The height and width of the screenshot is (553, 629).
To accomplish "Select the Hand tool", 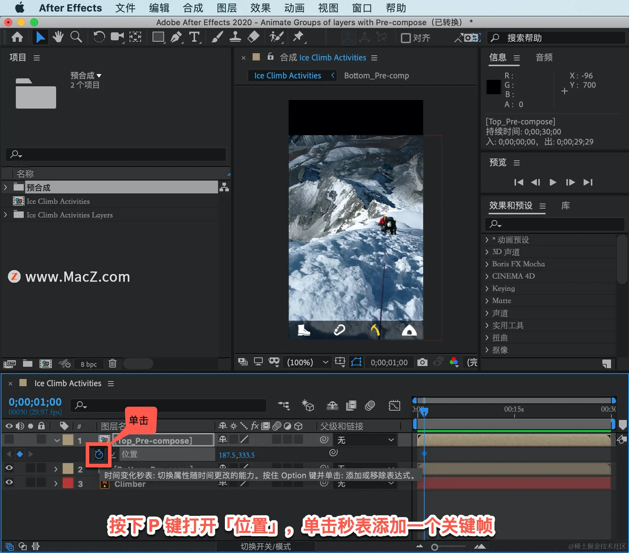I will 58,37.
